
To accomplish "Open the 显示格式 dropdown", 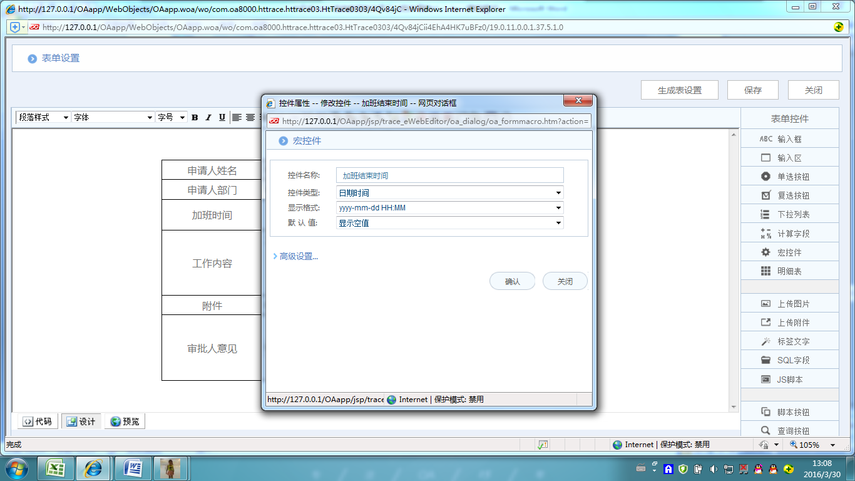I will click(x=558, y=207).
